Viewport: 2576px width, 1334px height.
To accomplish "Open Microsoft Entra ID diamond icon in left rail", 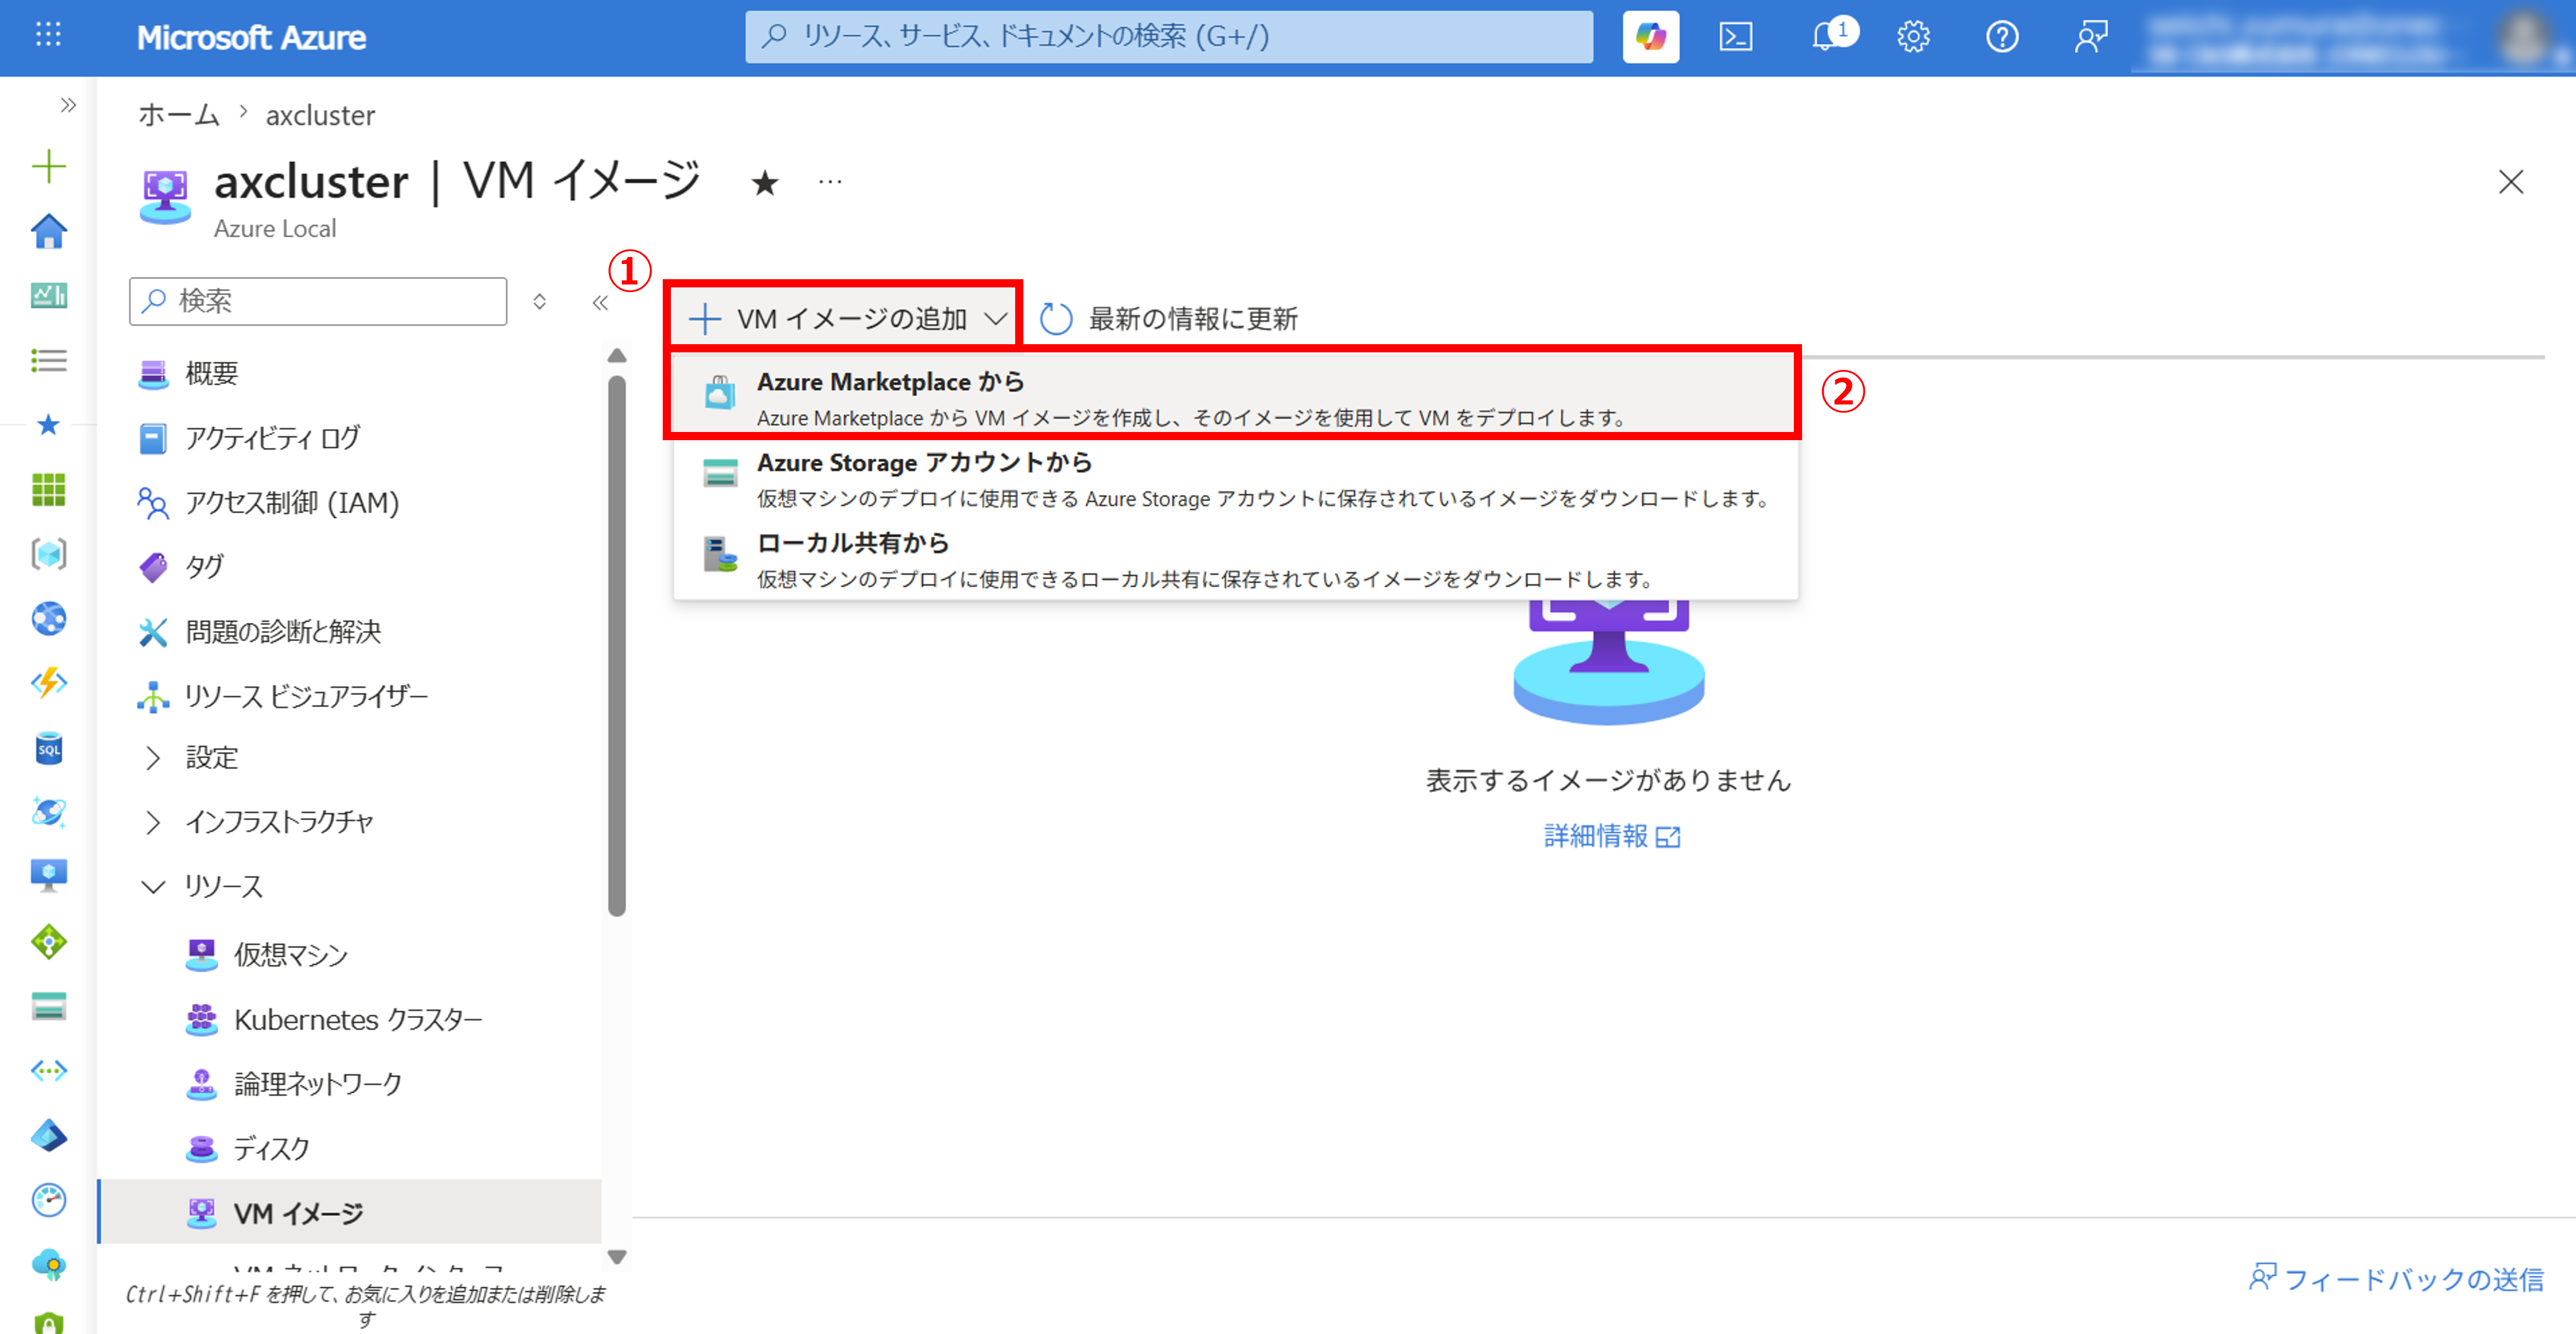I will [48, 1135].
